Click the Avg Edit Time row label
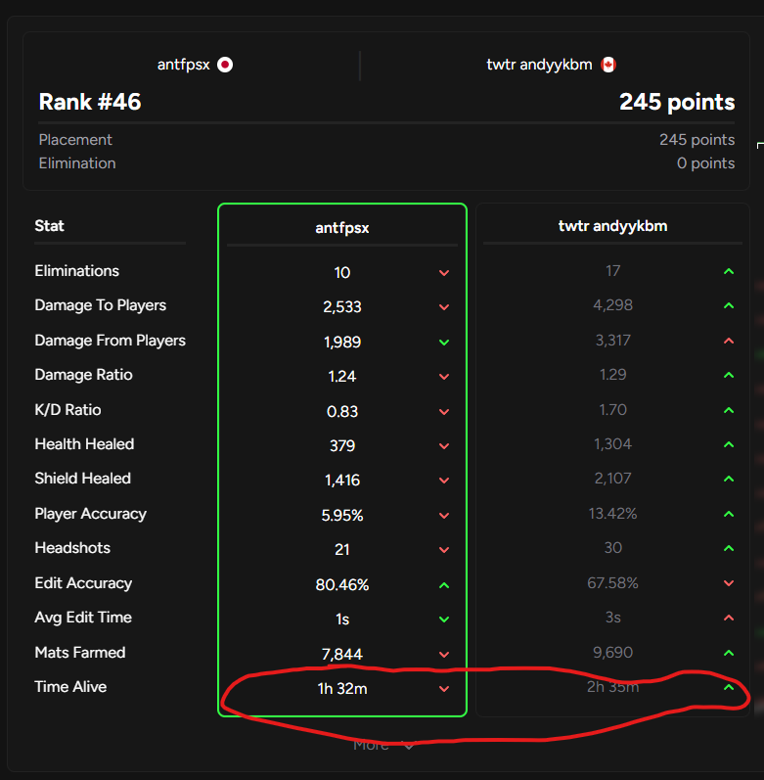This screenshot has height=780, width=764. [x=83, y=618]
